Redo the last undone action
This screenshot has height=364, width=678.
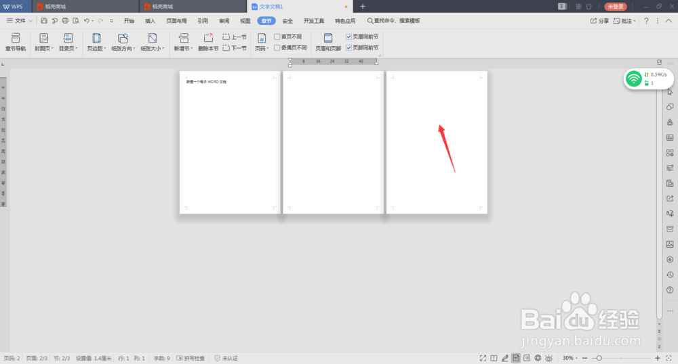[100, 21]
